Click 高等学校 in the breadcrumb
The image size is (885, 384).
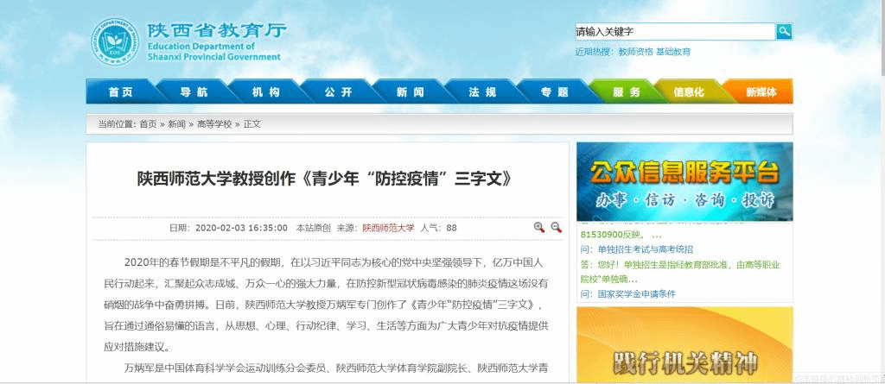click(x=214, y=124)
